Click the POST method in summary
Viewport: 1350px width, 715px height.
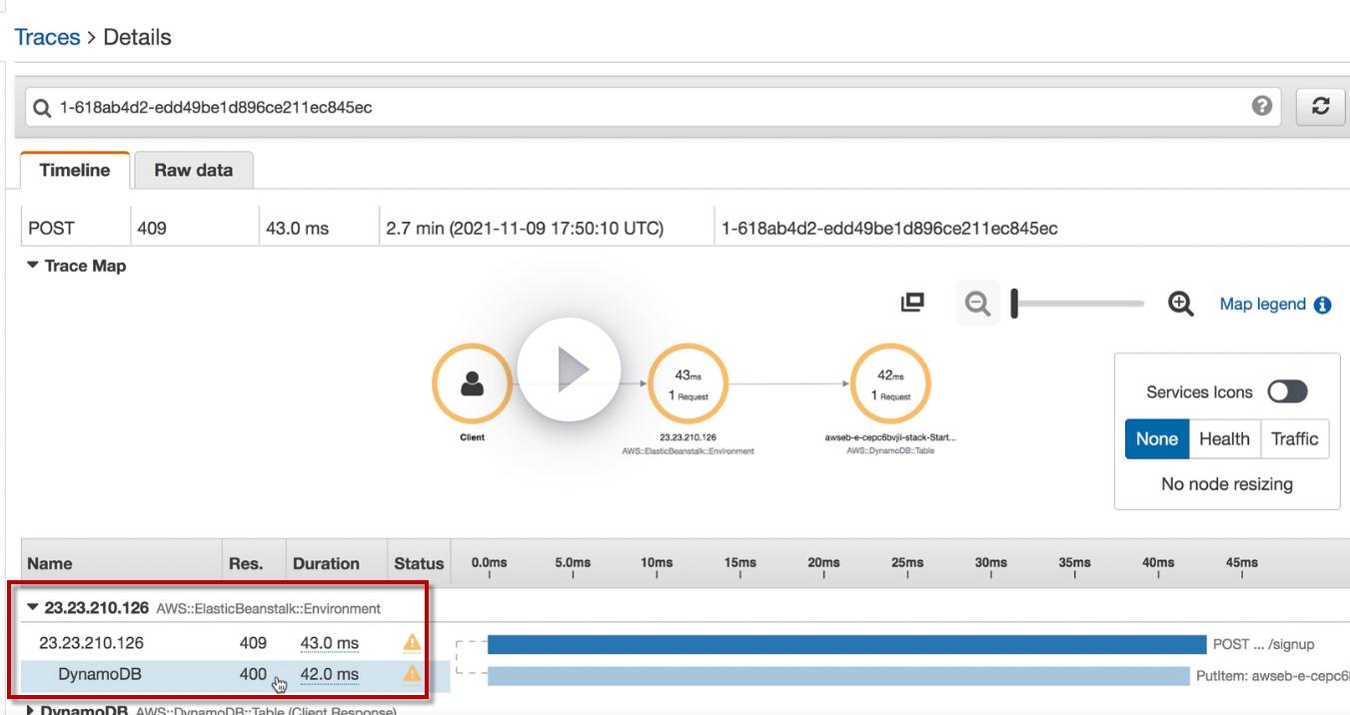coord(51,229)
